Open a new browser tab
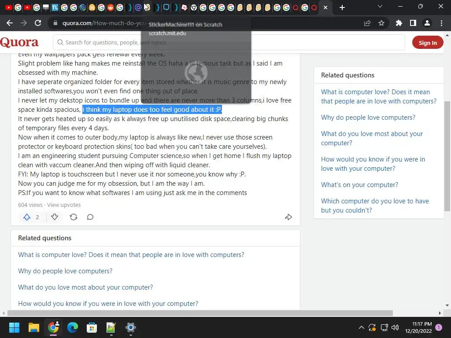The width and height of the screenshot is (451, 338). (x=342, y=8)
